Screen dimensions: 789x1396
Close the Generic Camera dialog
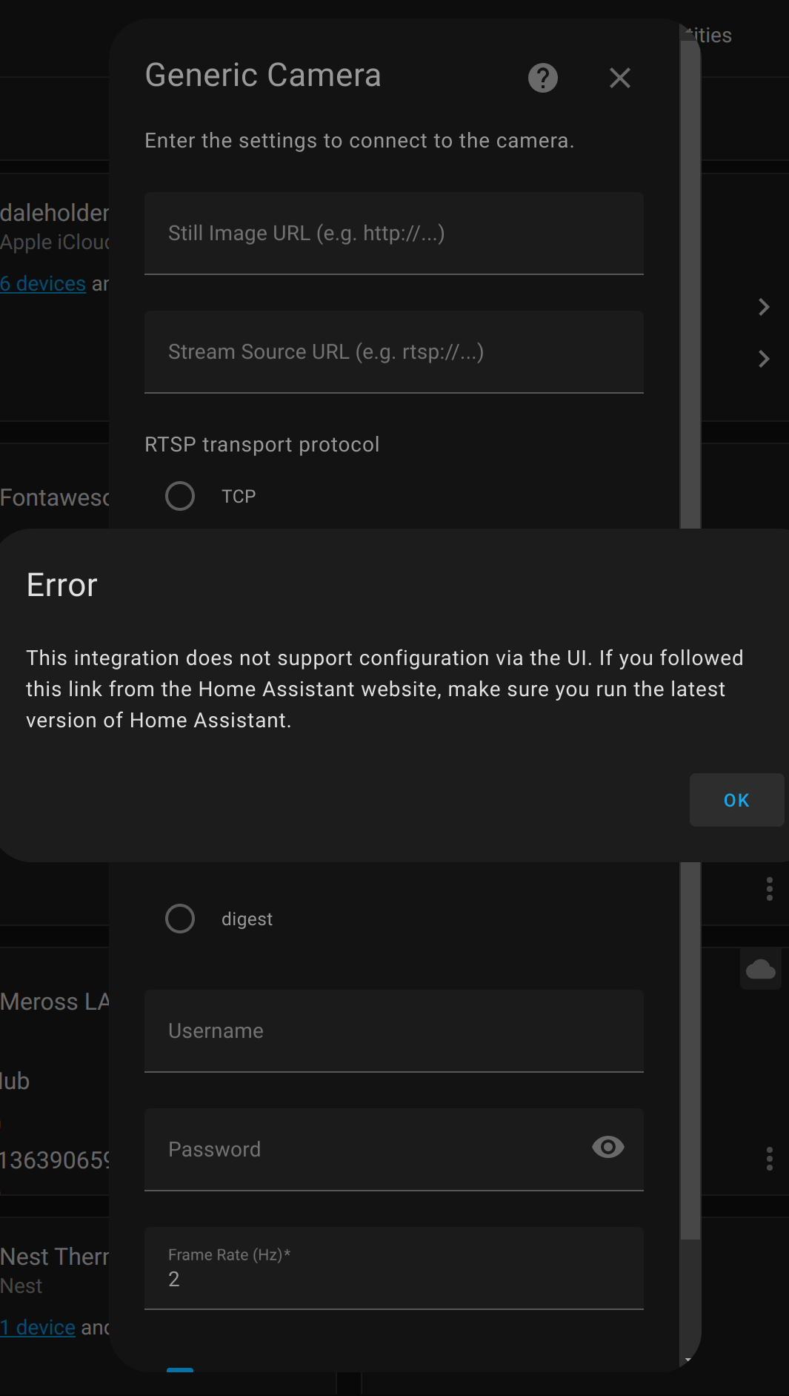click(619, 77)
